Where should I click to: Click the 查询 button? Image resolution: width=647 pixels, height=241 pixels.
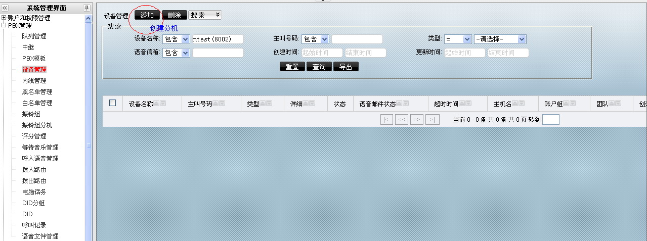pos(319,67)
